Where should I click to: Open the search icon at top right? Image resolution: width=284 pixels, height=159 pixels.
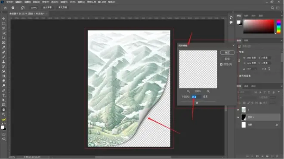coord(272,8)
